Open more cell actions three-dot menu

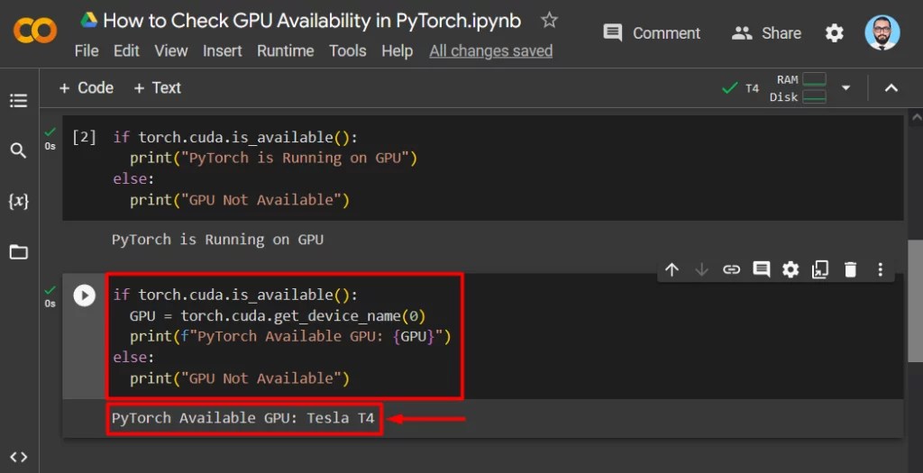[x=880, y=269]
